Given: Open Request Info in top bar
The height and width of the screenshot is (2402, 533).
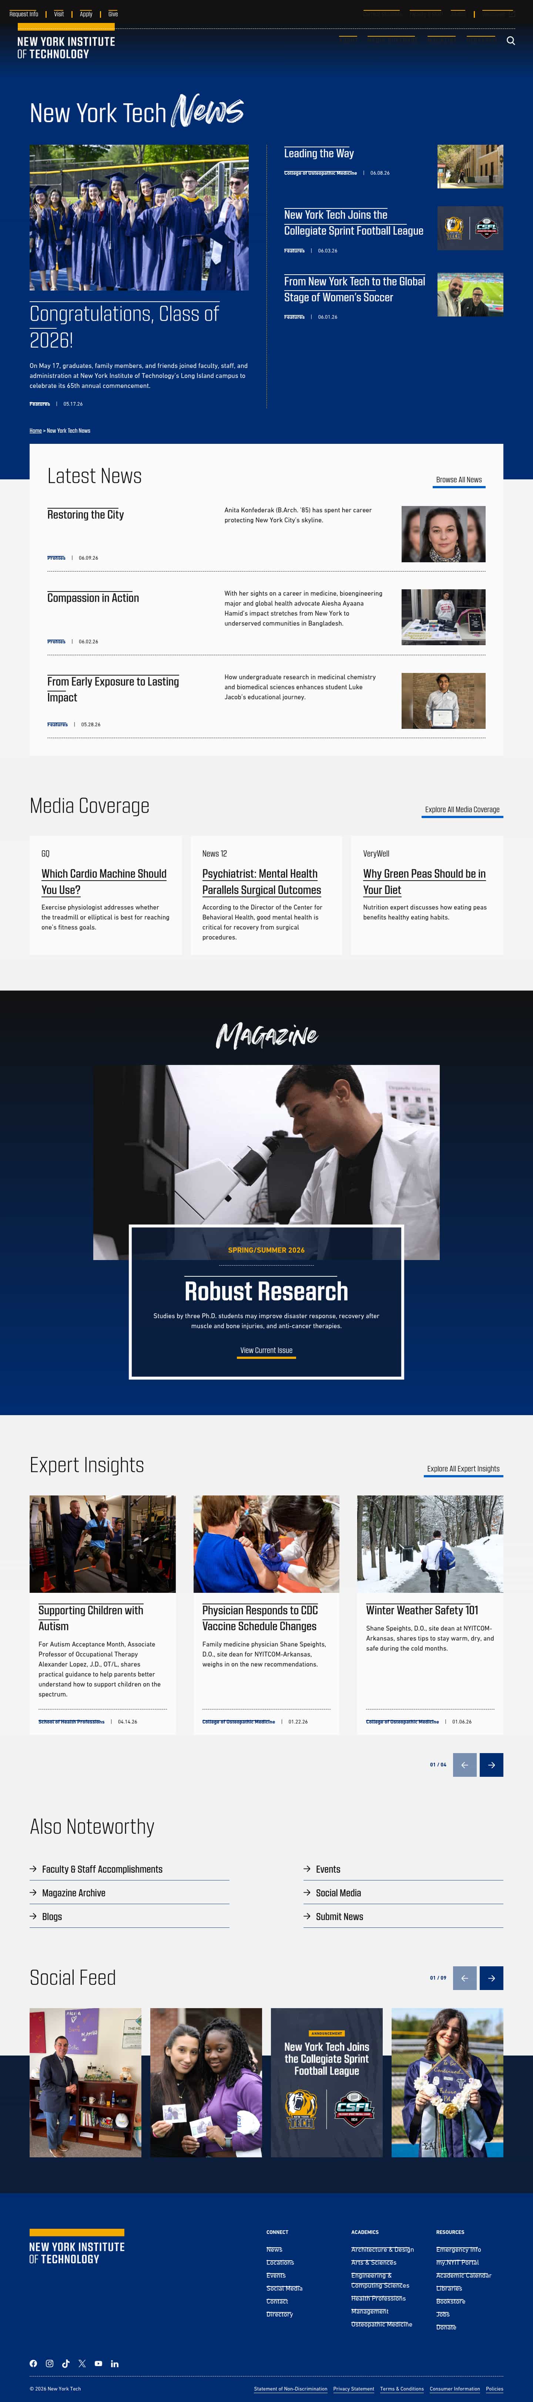Looking at the screenshot, I should pos(23,14).
